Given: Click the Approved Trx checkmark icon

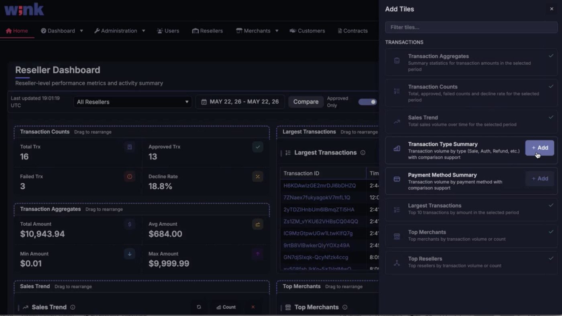Looking at the screenshot, I should click(258, 147).
